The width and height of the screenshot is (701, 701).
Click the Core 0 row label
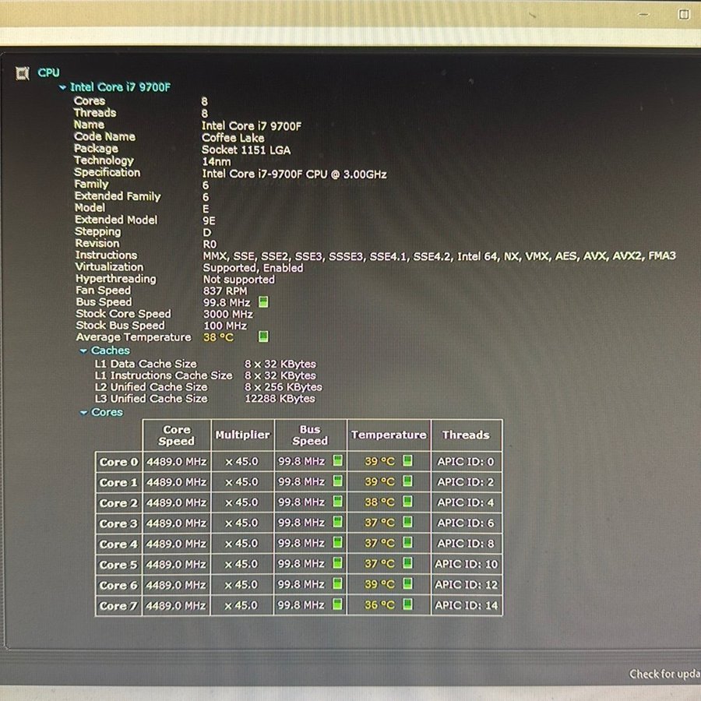[118, 462]
